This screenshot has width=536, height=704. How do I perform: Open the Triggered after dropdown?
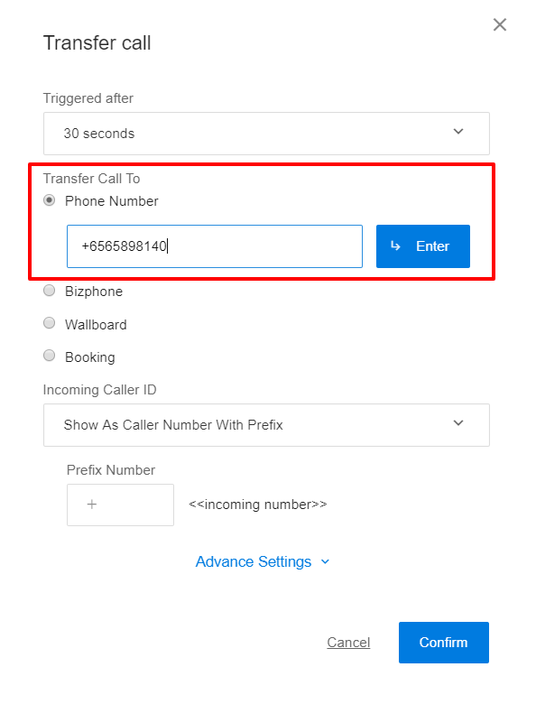(266, 134)
